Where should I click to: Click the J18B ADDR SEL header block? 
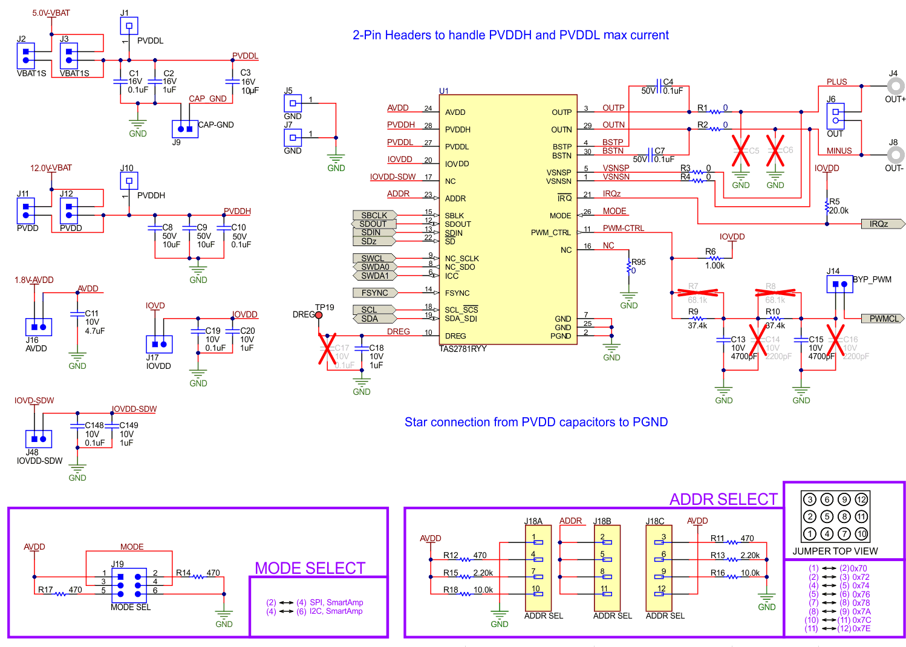pyautogui.click(x=607, y=568)
